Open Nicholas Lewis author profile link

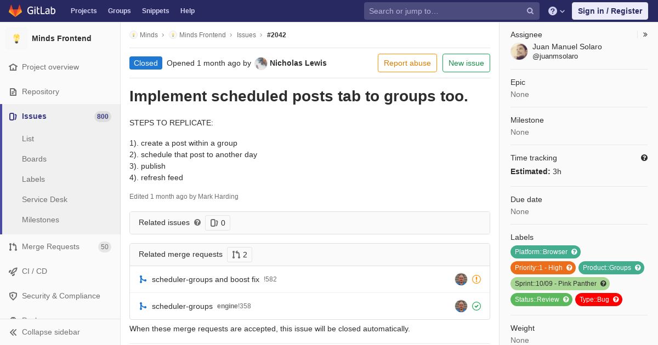(298, 63)
